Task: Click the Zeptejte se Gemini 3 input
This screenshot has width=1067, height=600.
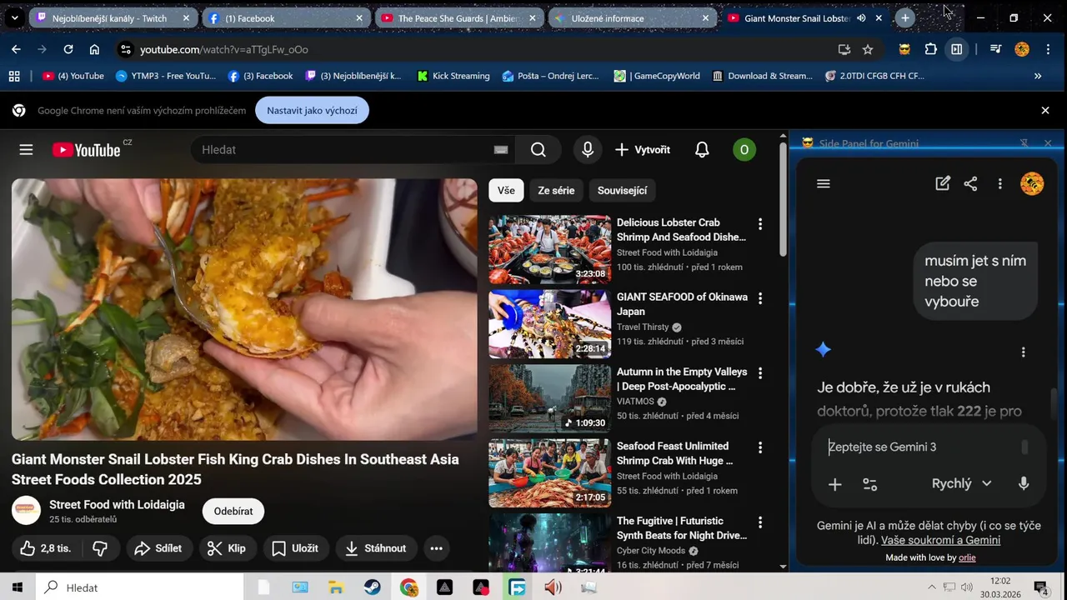Action: pos(921,447)
